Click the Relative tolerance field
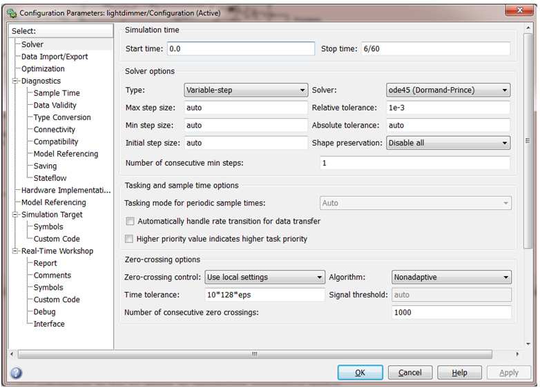This screenshot has width=540, height=388. pyautogui.click(x=448, y=108)
